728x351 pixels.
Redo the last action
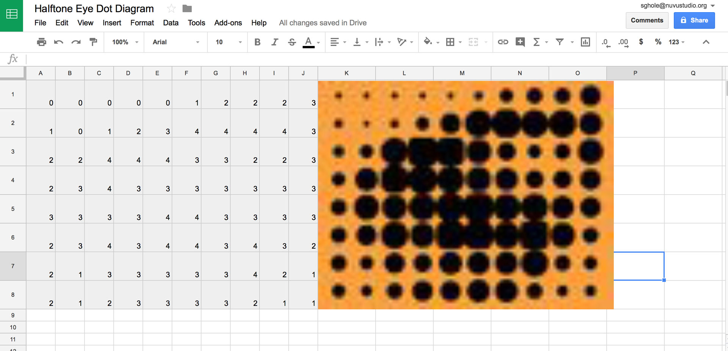click(x=76, y=42)
